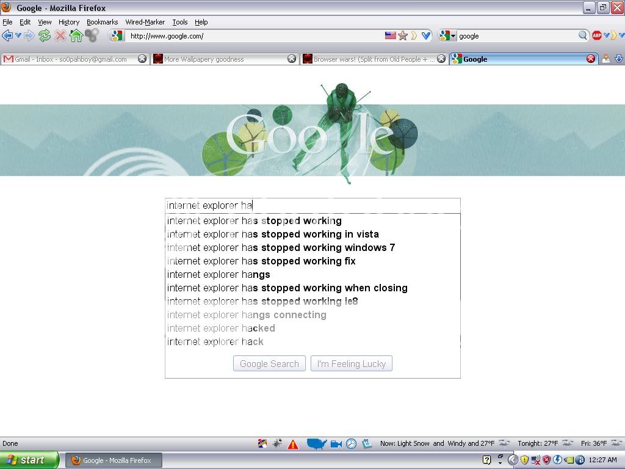The image size is (625, 469).
Task: Open the address bar blue dropdown arrow
Action: click(x=426, y=36)
